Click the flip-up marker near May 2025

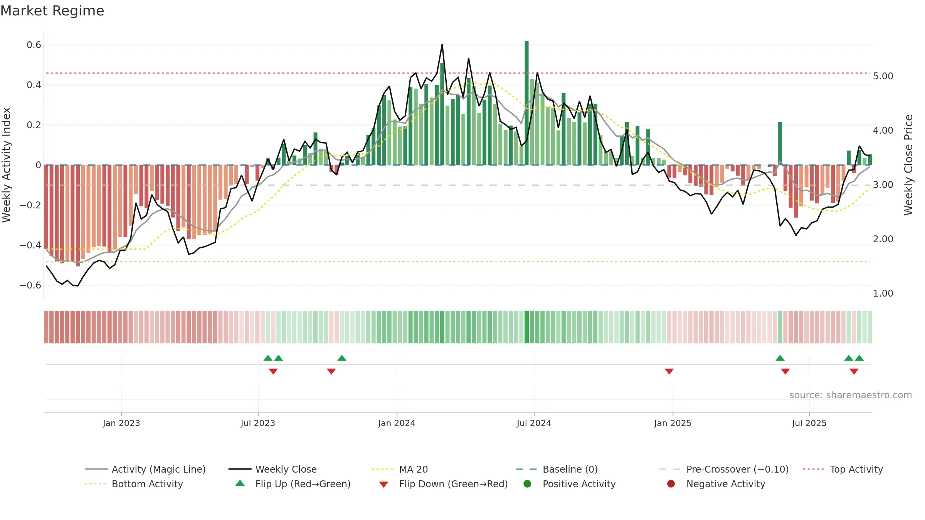[x=780, y=358]
